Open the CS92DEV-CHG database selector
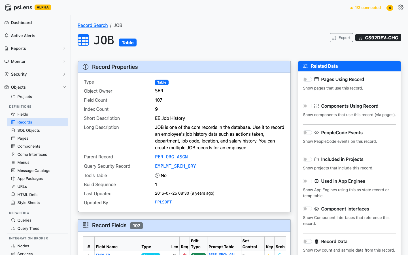 tap(378, 38)
